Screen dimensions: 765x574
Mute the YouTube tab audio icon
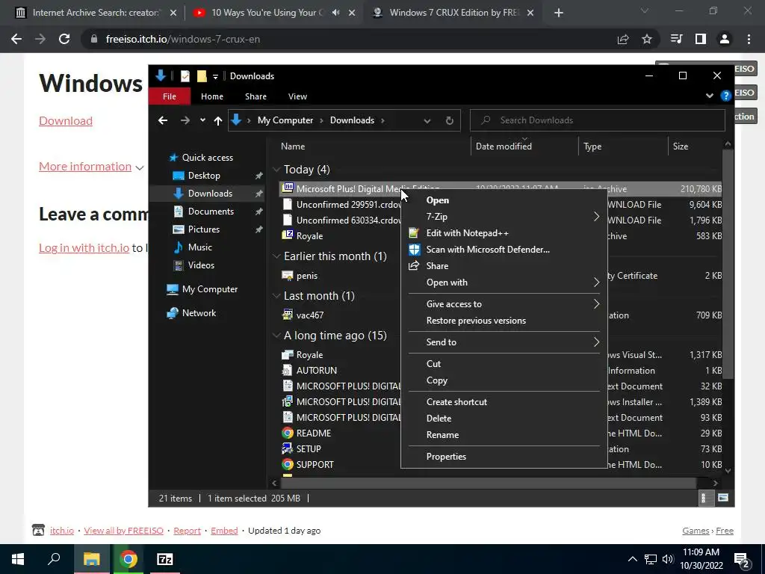click(335, 13)
